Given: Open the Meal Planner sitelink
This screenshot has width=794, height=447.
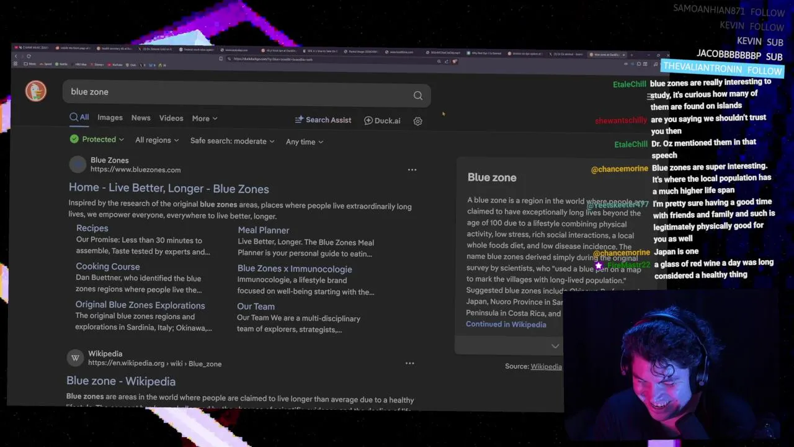Looking at the screenshot, I should coord(264,230).
